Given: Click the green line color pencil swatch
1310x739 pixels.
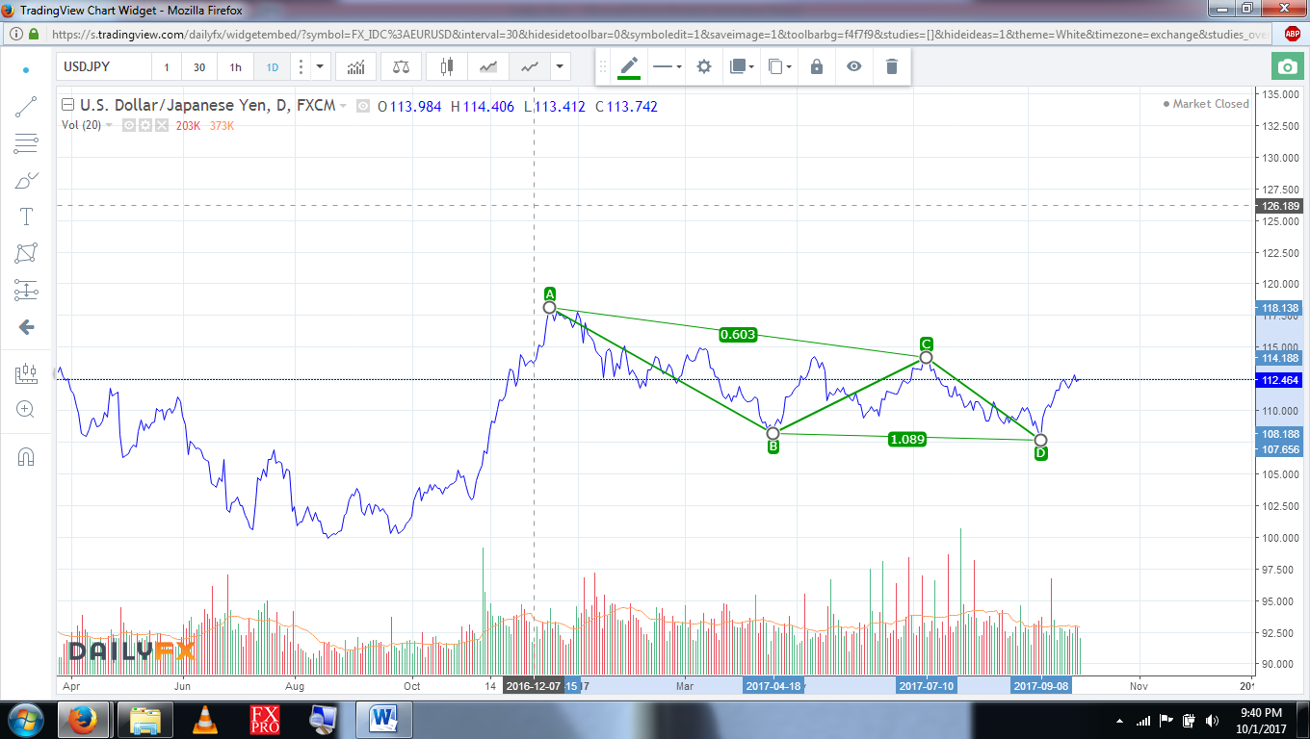Looking at the screenshot, I should 629,66.
